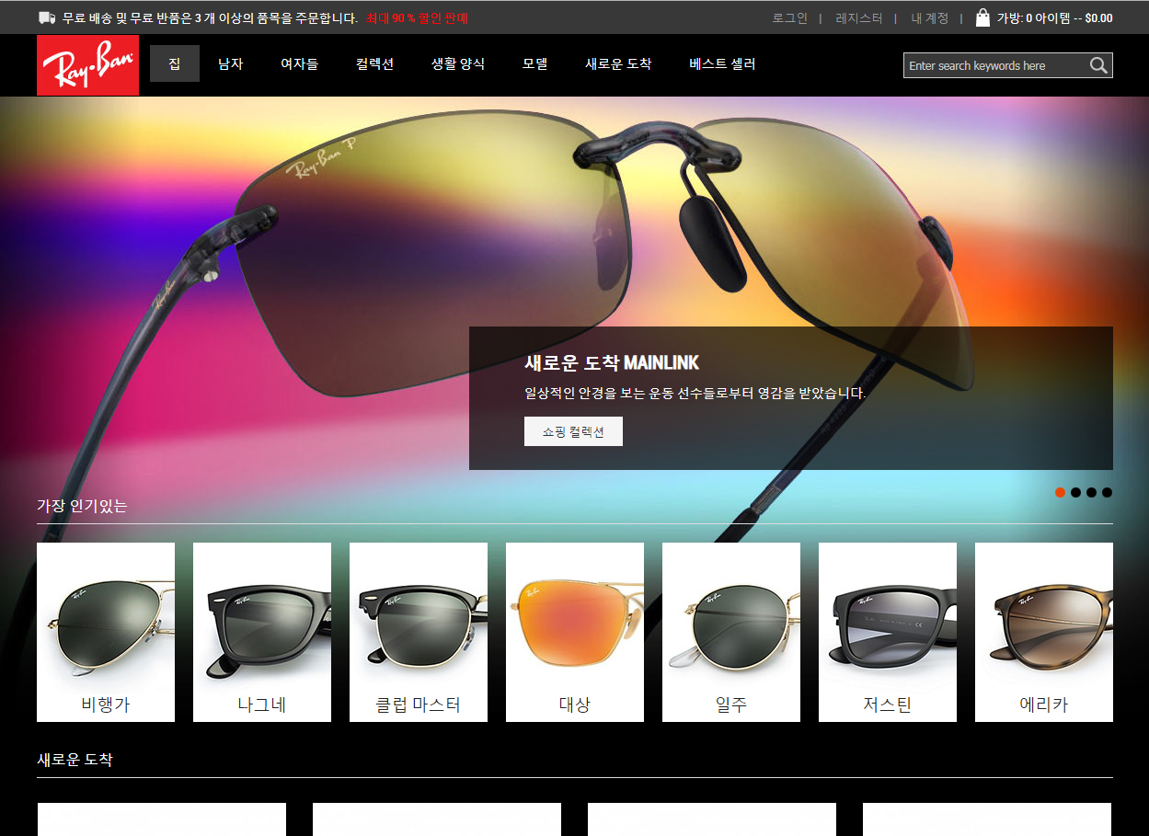Open 내 계정 link
1149x836 pixels.
(929, 17)
